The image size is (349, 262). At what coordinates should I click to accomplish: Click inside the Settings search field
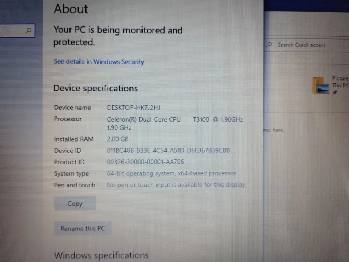click(x=15, y=31)
